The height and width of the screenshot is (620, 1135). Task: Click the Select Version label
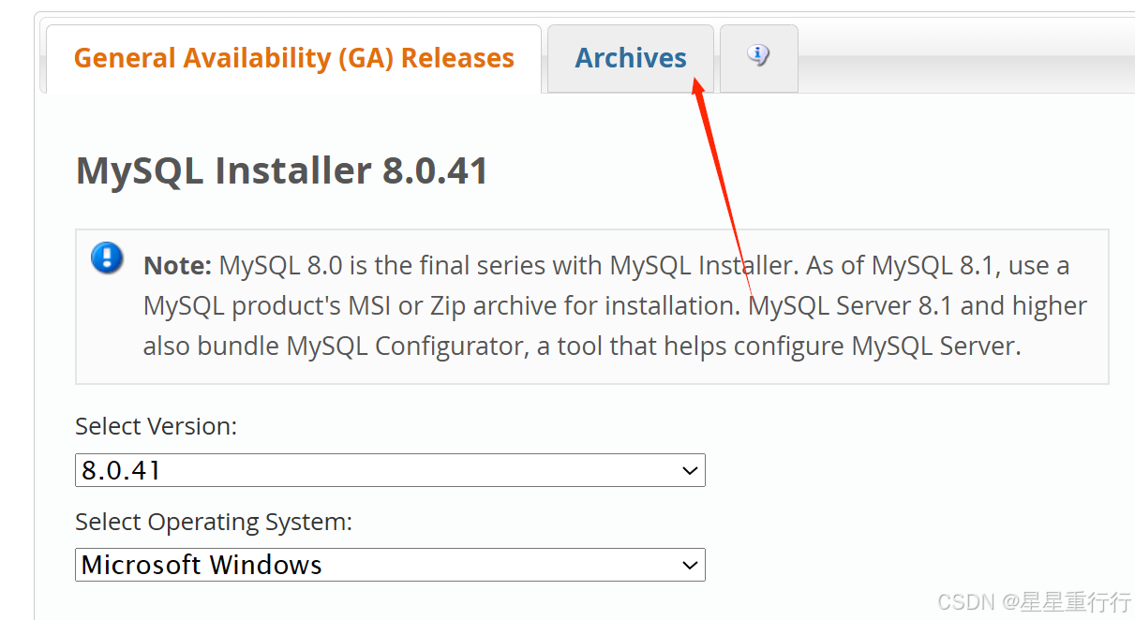(156, 426)
